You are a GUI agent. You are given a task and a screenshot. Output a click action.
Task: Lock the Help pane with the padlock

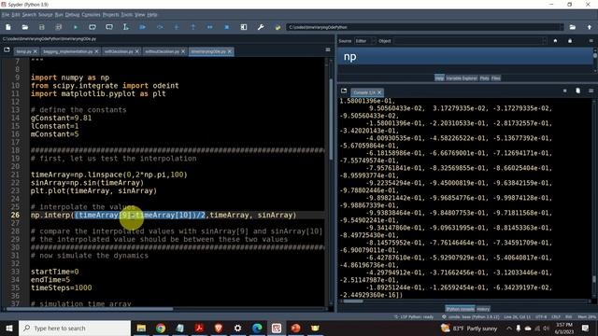pyautogui.click(x=570, y=41)
